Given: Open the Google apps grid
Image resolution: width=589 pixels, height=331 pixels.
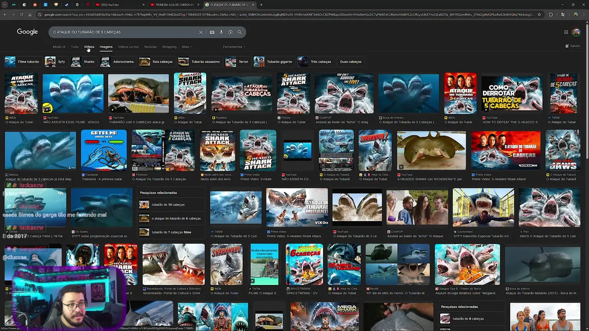Looking at the screenshot, I should (566, 32).
